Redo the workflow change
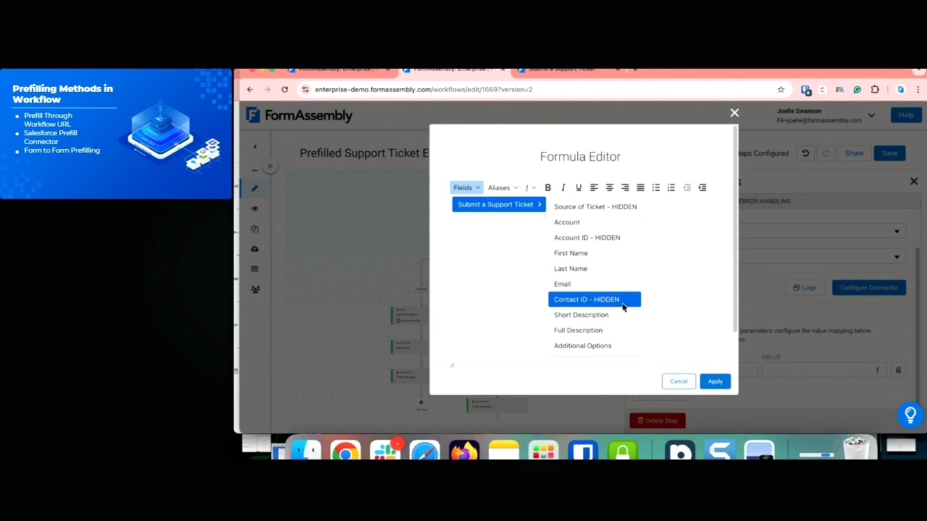927x521 pixels. [825, 153]
